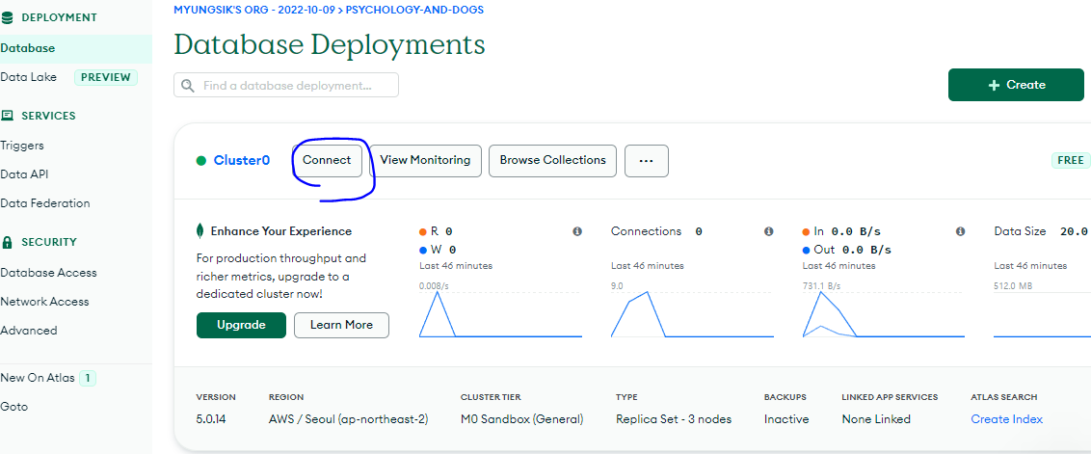Click Goto in the sidebar
The width and height of the screenshot is (1091, 454).
(13, 407)
